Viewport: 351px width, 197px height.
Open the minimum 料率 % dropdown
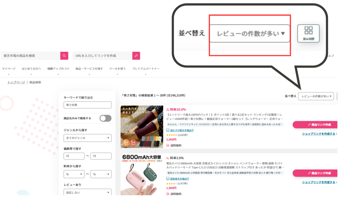click(x=74, y=174)
